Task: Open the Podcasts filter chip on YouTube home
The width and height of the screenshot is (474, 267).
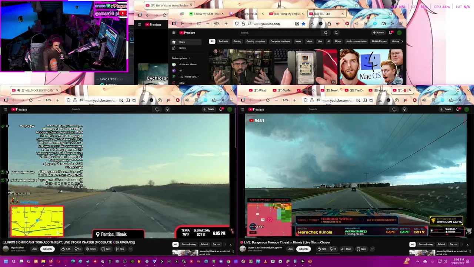Action: (x=223, y=41)
